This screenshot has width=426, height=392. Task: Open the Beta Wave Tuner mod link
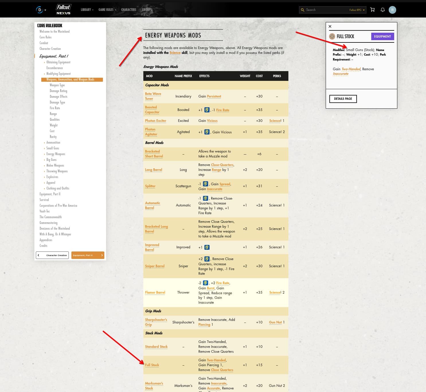click(153, 96)
